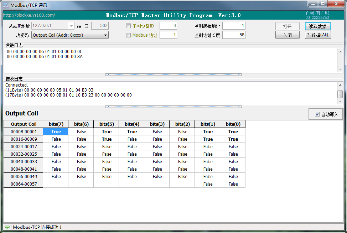Select row header 00016-00009
Screen dimensions: 347x233
point(24,139)
